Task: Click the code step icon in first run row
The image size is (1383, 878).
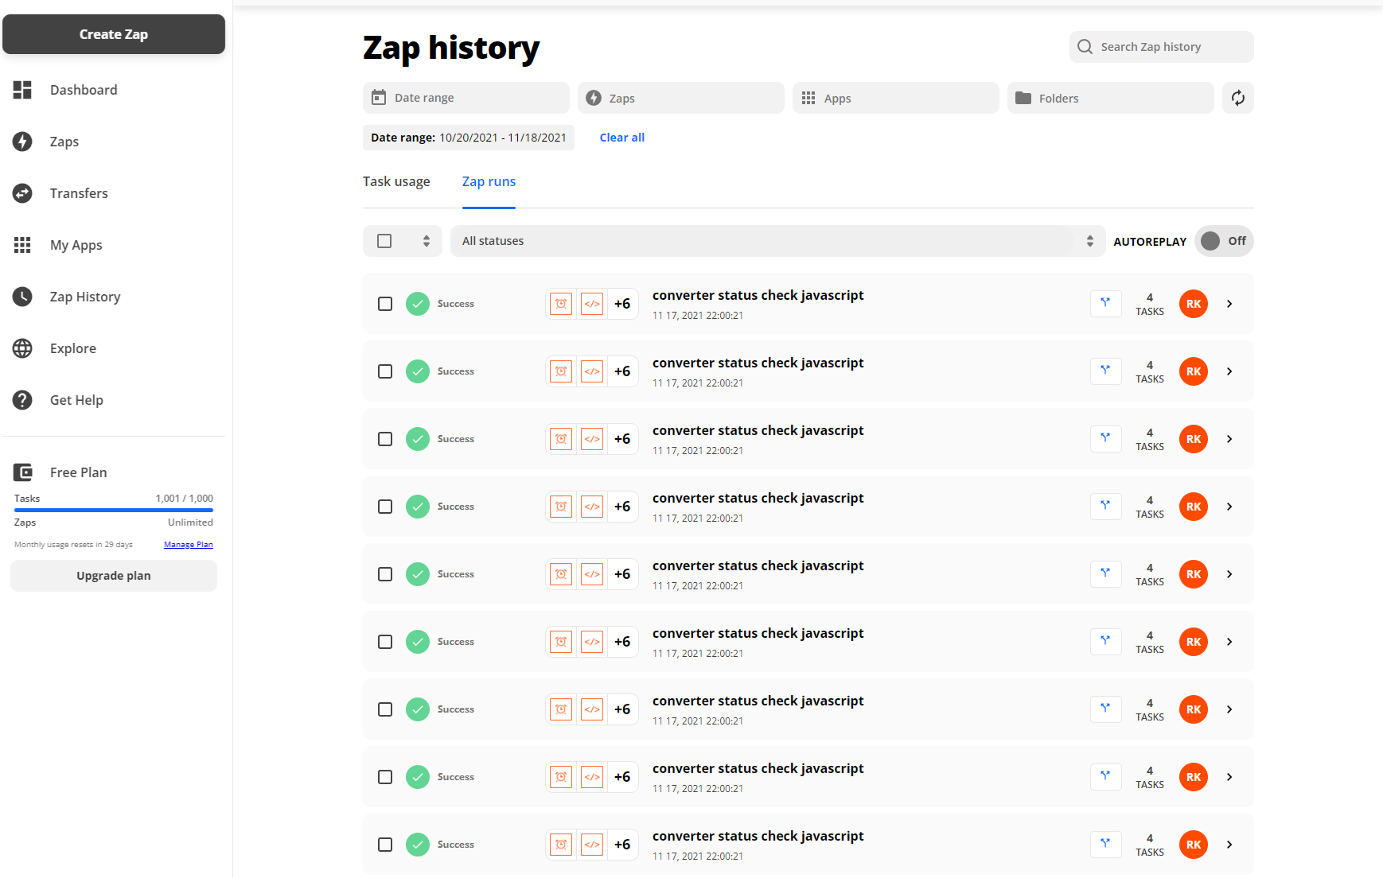Action: [x=592, y=304]
